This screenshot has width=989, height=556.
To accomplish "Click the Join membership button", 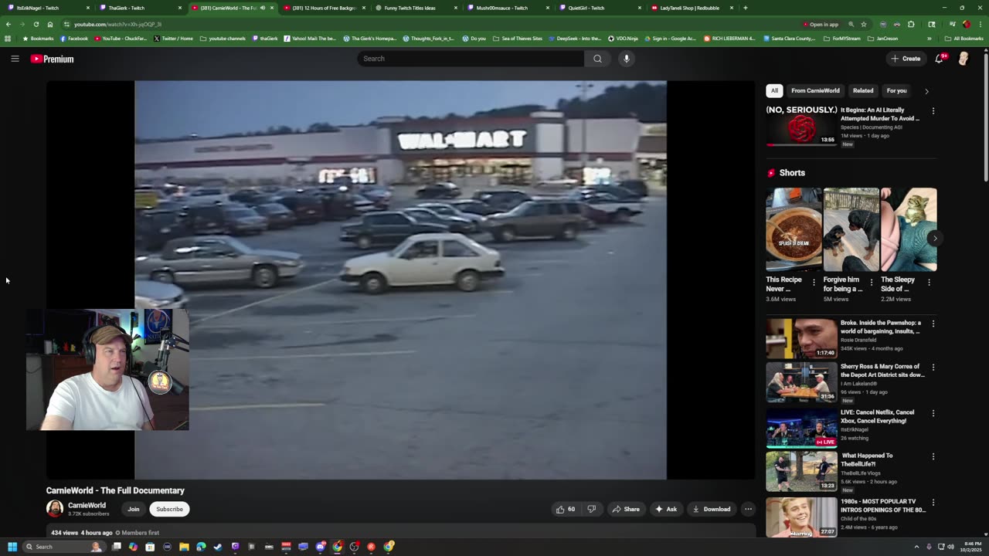I will click(134, 509).
